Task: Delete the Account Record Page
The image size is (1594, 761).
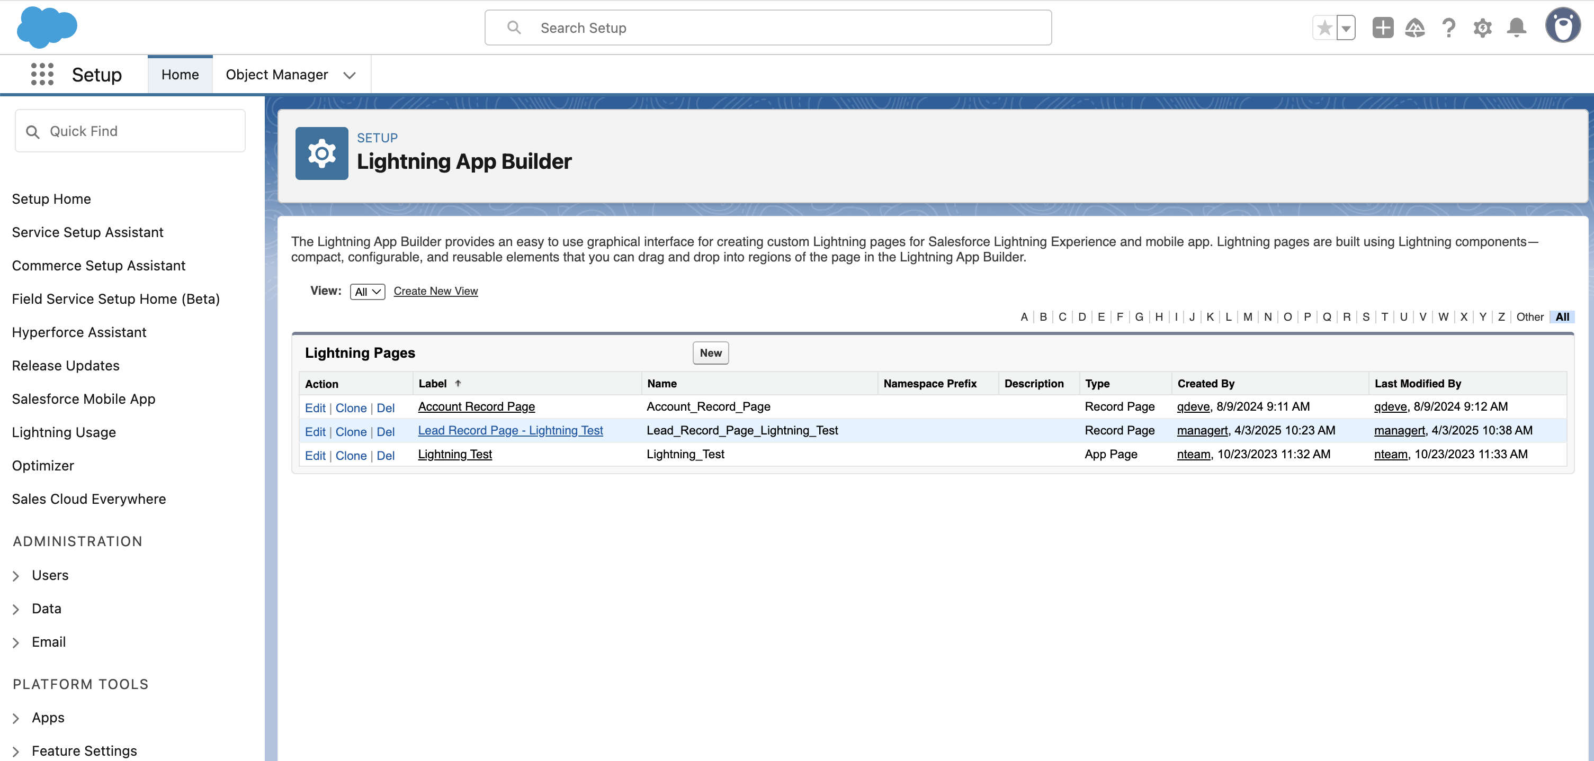Action: 386,408
